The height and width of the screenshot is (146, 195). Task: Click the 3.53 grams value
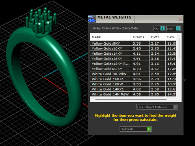(137, 43)
